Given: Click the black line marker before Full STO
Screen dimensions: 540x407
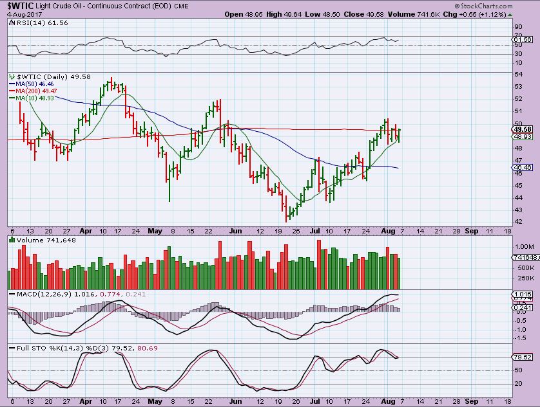Looking at the screenshot, I should tap(12, 348).
